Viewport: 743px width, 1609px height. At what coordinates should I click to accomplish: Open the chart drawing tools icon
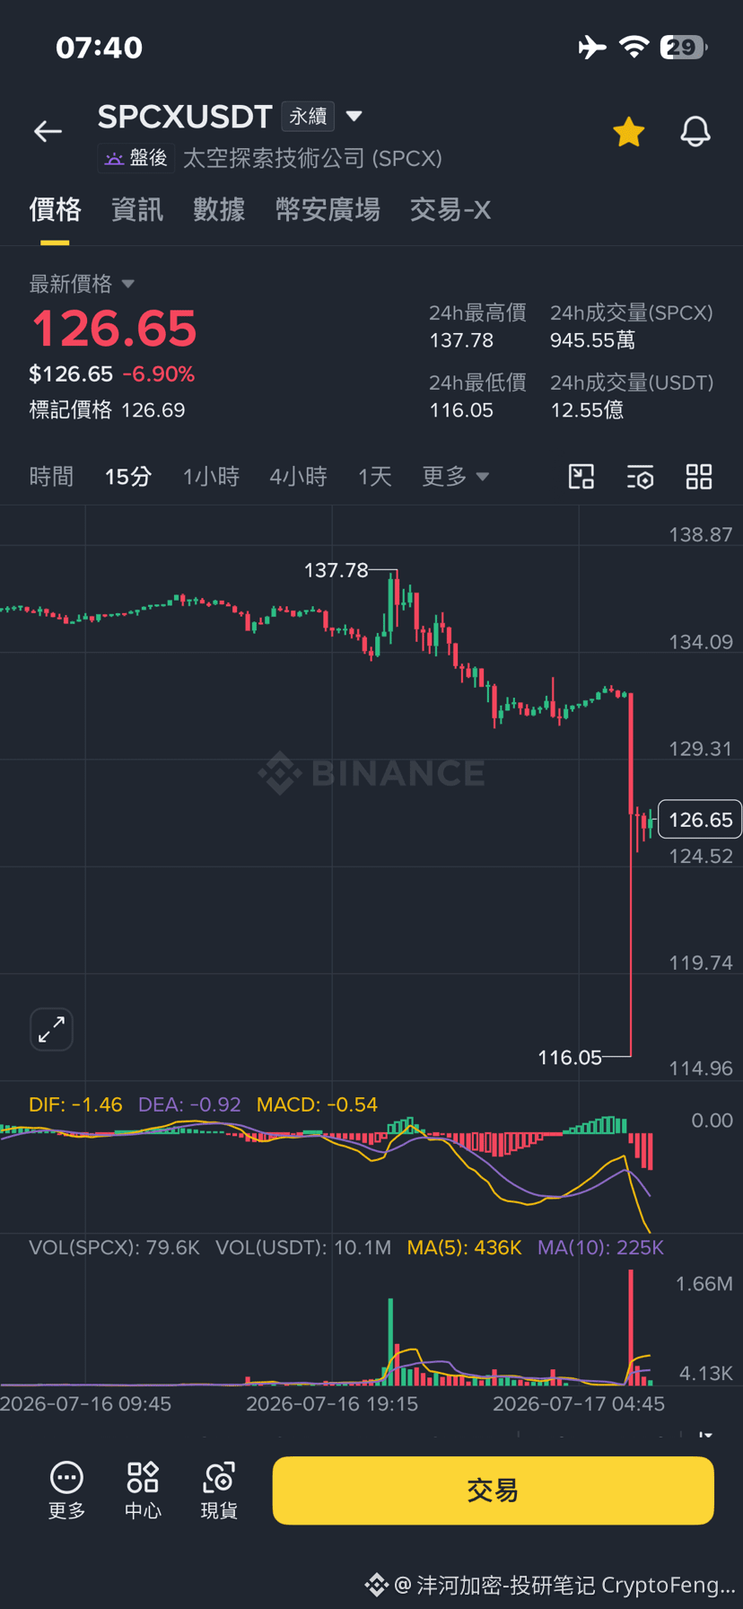click(x=581, y=477)
